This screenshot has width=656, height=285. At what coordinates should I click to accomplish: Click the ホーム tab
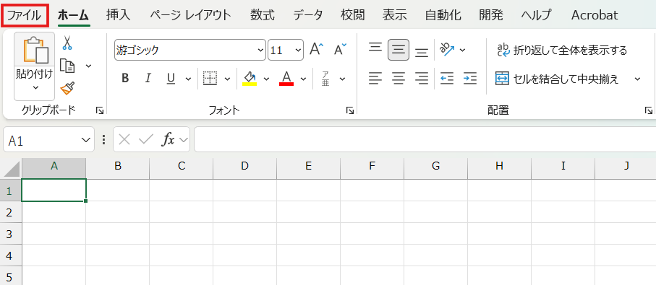coord(73,15)
